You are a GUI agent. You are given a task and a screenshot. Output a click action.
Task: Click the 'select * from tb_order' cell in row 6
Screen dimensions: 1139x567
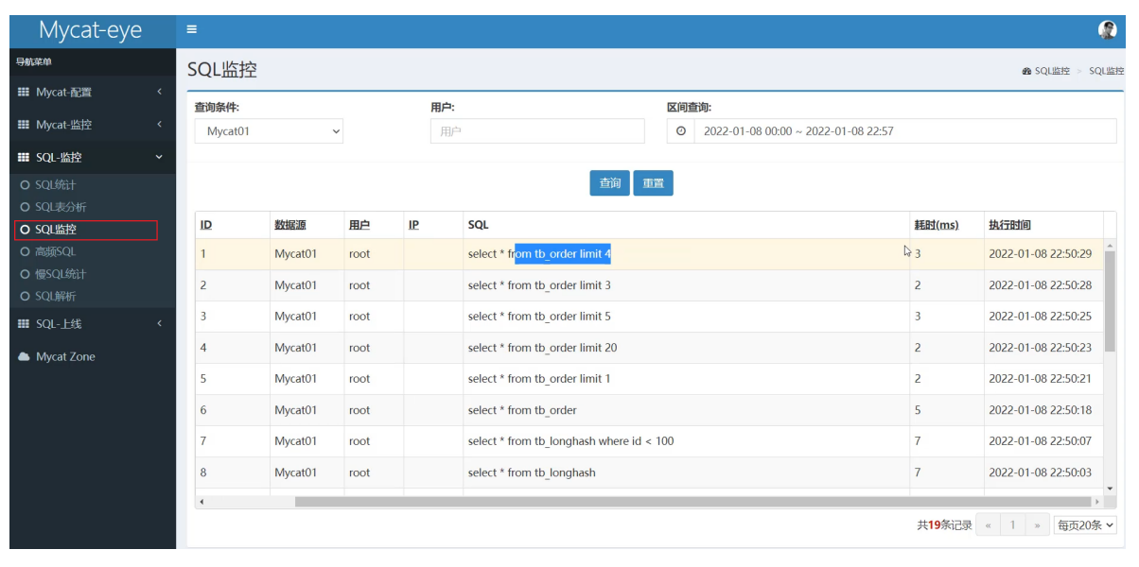point(686,410)
